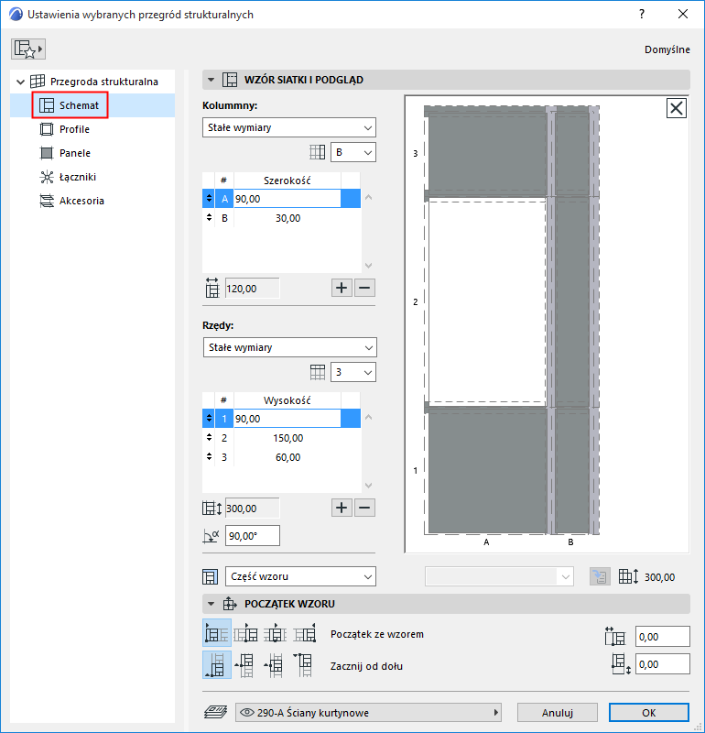The width and height of the screenshot is (705, 733).
Task: Select row 3 height value 60,00
Action: pyautogui.click(x=287, y=457)
